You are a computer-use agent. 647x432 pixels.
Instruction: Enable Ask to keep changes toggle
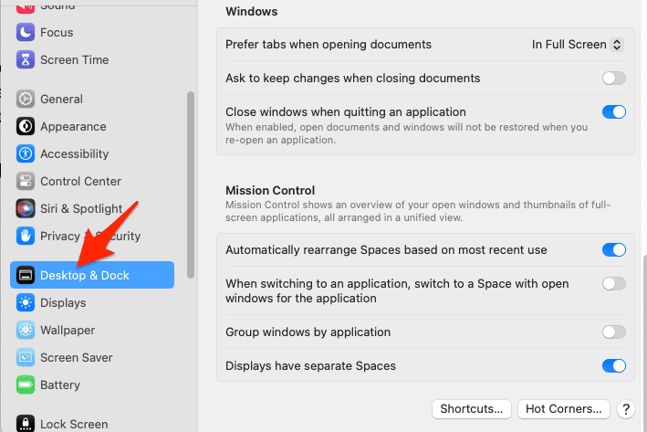pyautogui.click(x=614, y=79)
